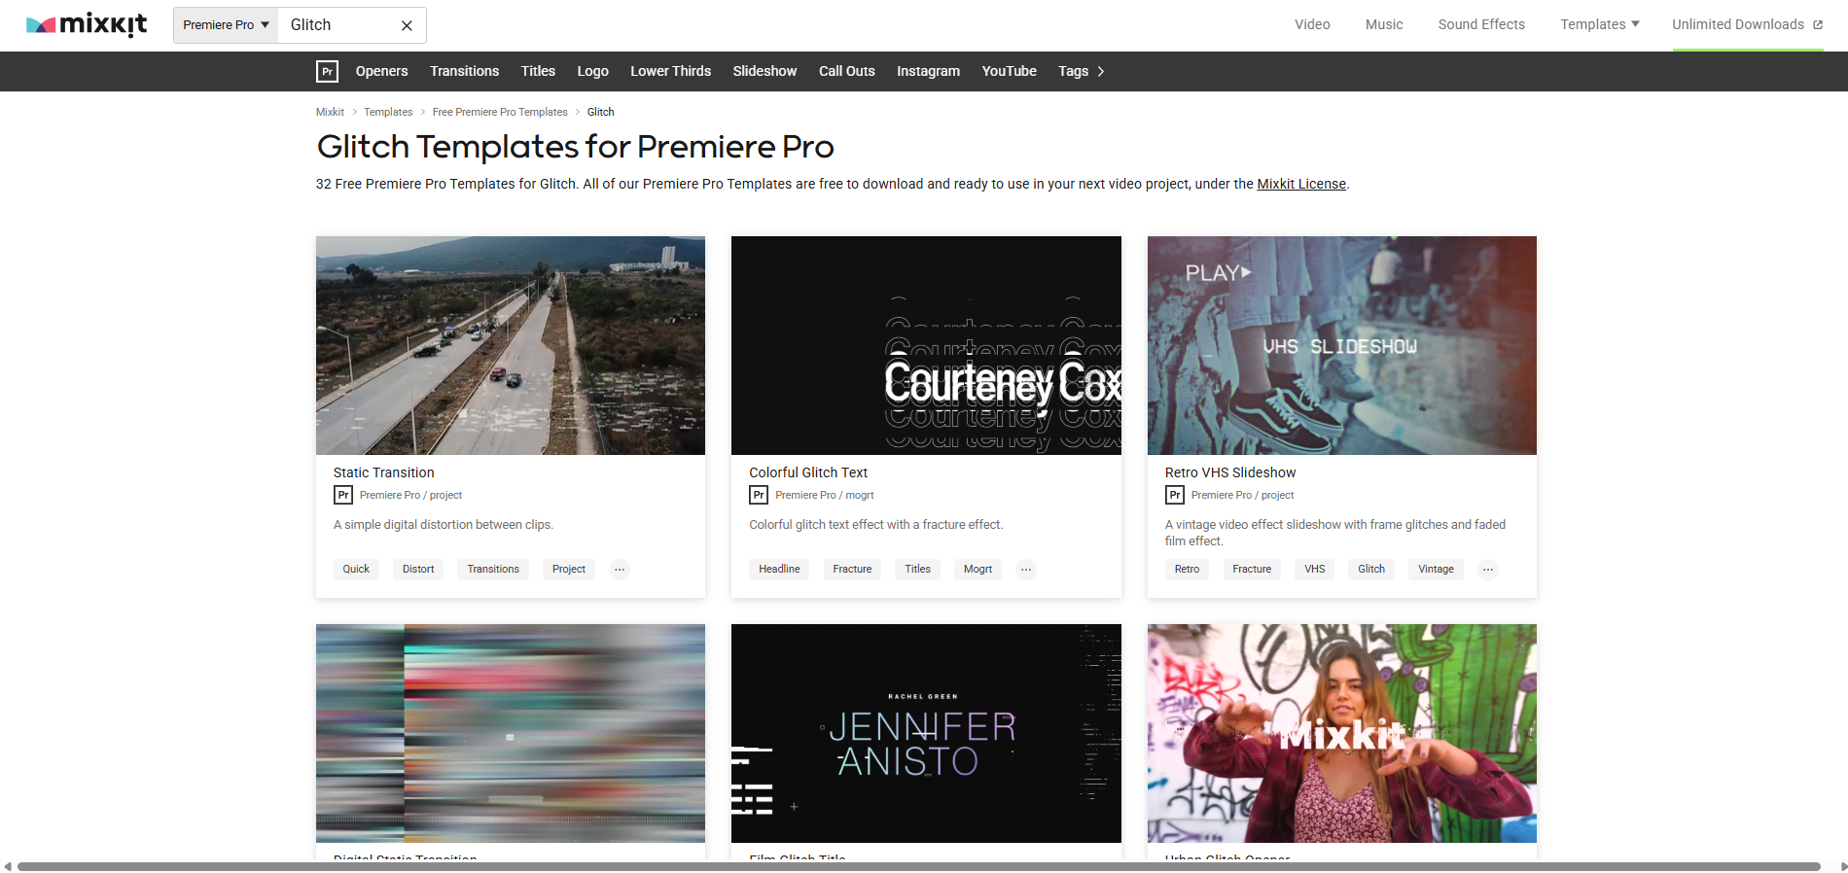Click the Colorful Glitch Text title
Viewport: 1848px width, 873px height.
[808, 472]
